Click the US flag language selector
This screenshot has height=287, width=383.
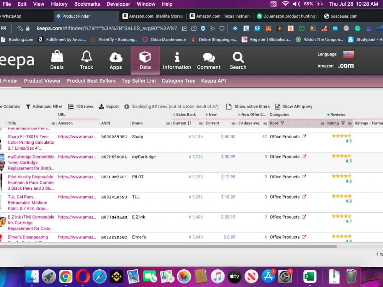(348, 54)
